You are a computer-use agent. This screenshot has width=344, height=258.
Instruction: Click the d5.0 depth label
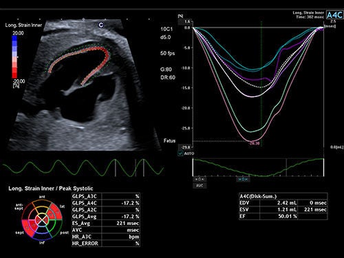tap(165, 37)
